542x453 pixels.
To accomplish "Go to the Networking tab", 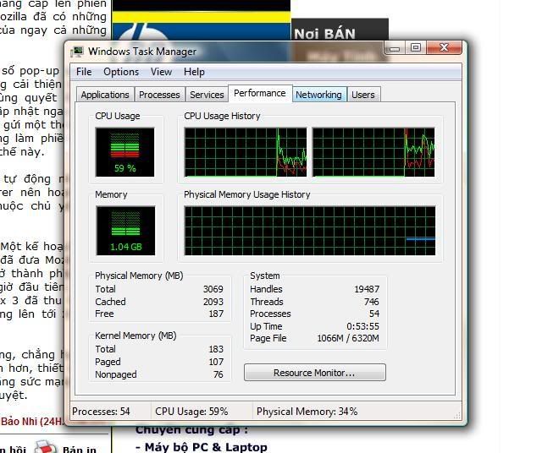I will [x=318, y=95].
